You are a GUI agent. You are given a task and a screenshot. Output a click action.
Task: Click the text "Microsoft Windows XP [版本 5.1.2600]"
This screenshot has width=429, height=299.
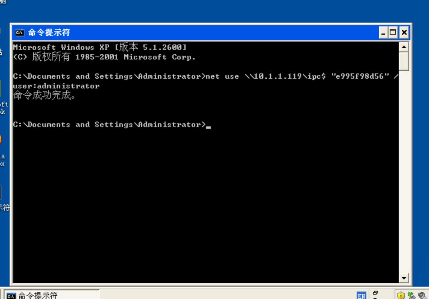pyautogui.click(x=100, y=47)
